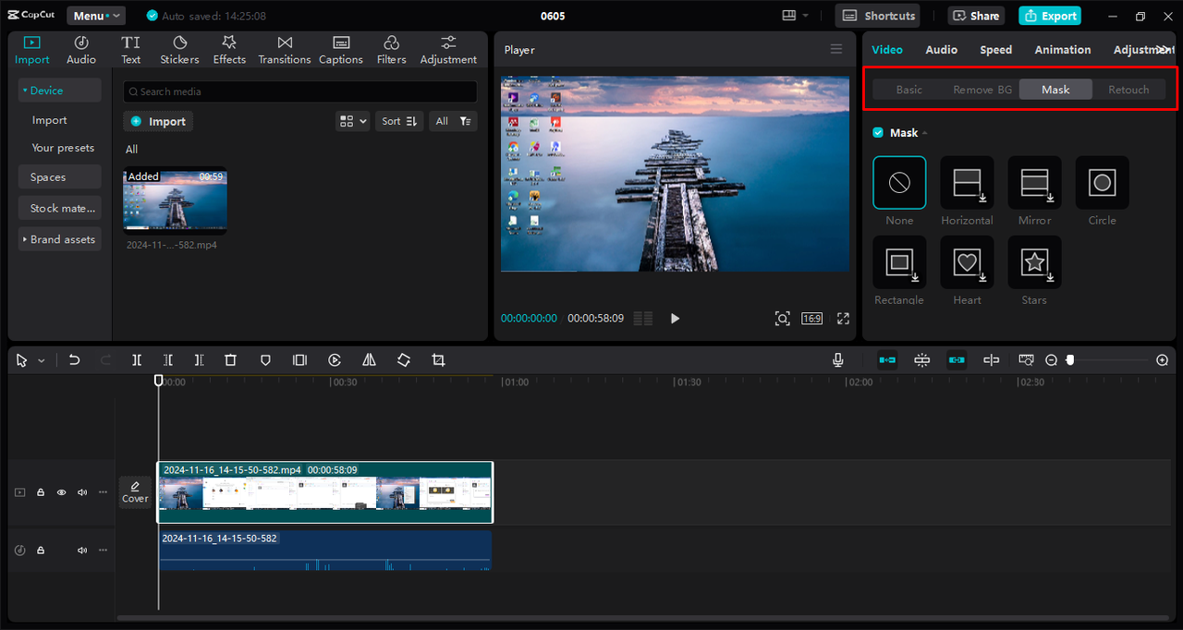
Task: Show more inspector tabs with arrows
Action: point(1163,50)
